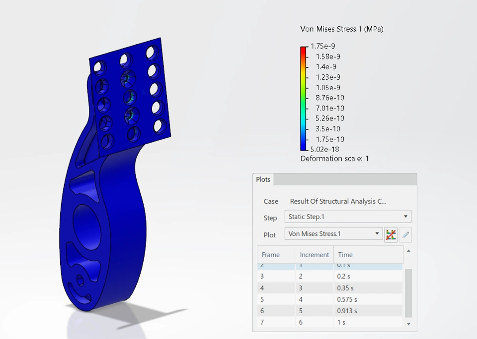Viewport: 477px width, 339px height.
Task: Click the 3.5e-10 legend value
Action: coord(327,129)
